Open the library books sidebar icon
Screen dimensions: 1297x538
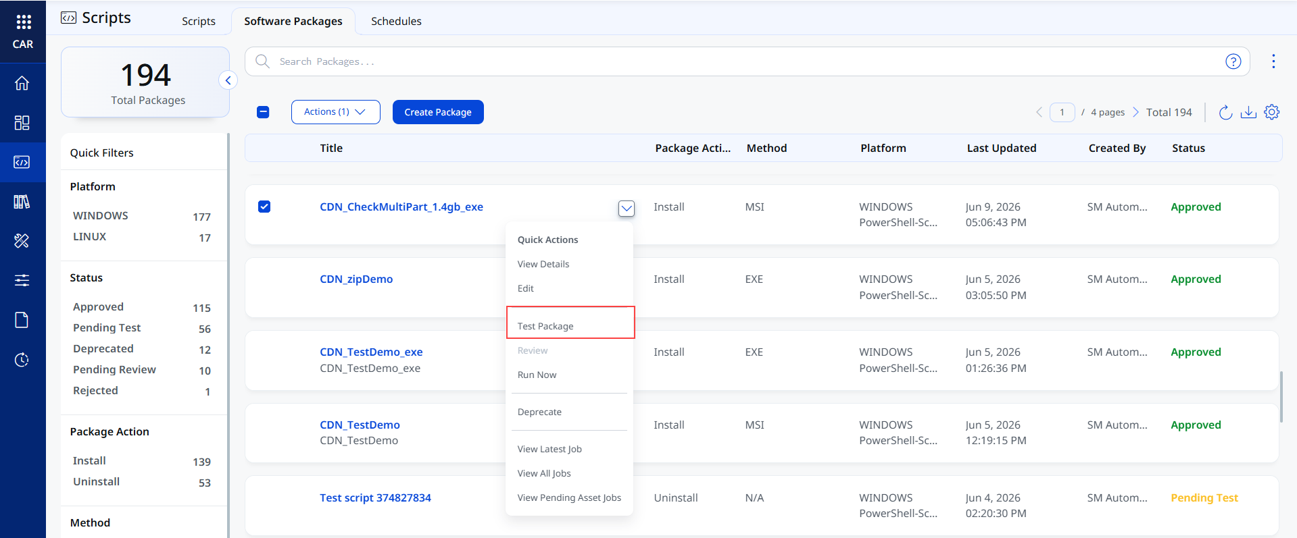(22, 201)
